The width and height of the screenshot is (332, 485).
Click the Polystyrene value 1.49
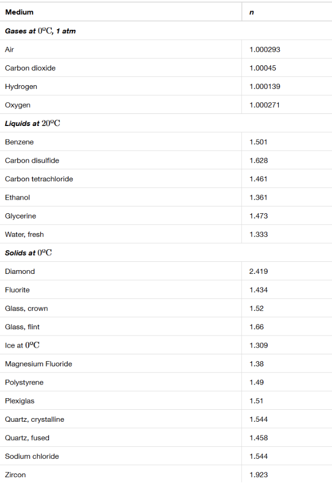(256, 383)
